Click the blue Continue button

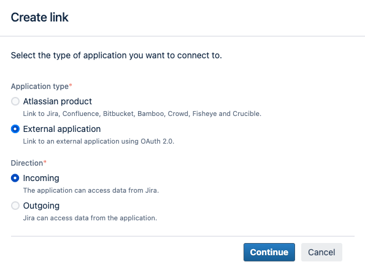tap(269, 252)
